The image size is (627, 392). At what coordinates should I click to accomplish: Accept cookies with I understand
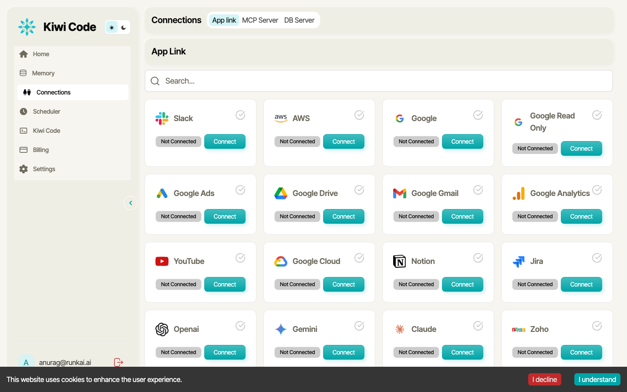tap(597, 379)
